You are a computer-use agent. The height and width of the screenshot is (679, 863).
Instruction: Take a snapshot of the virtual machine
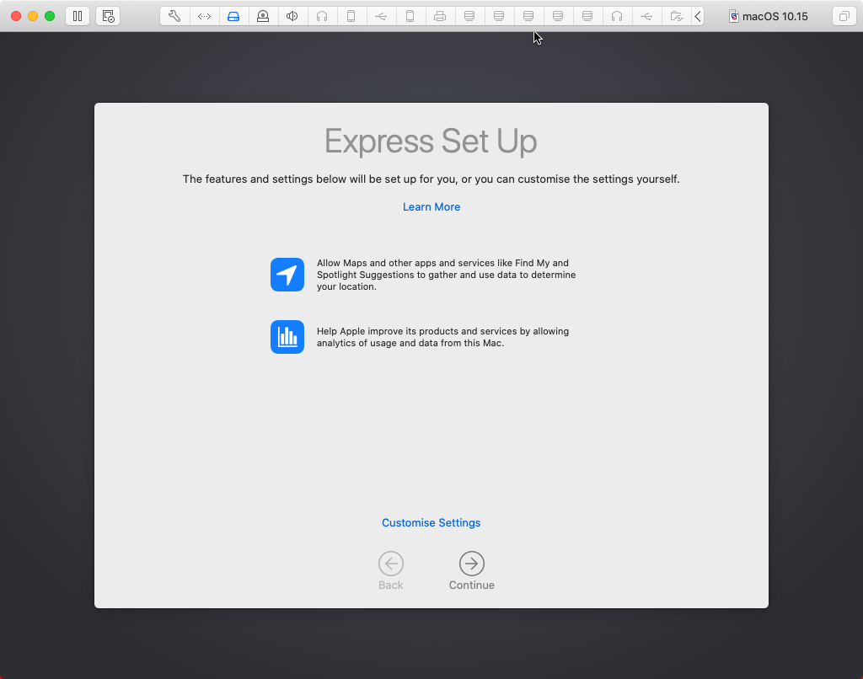108,16
